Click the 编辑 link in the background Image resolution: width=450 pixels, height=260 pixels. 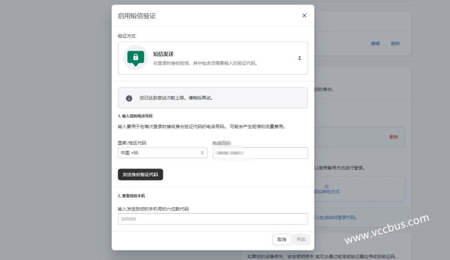pos(375,43)
